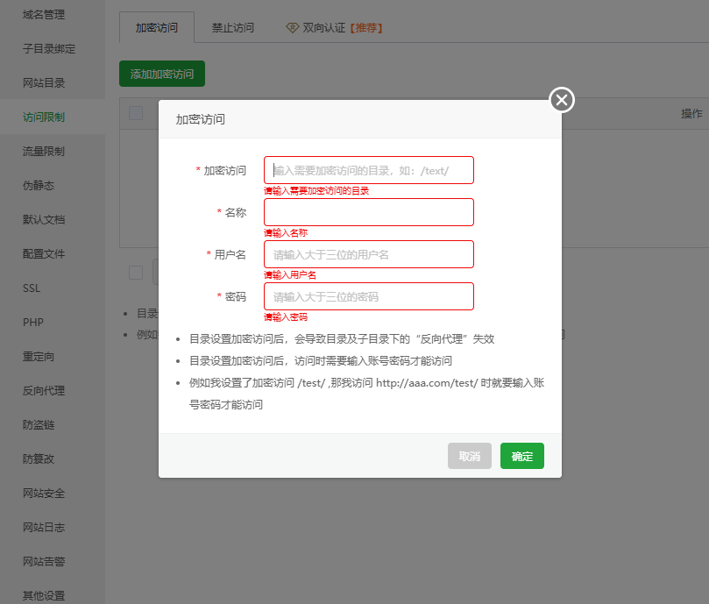Focus the 加密访问 directory input field

click(368, 170)
